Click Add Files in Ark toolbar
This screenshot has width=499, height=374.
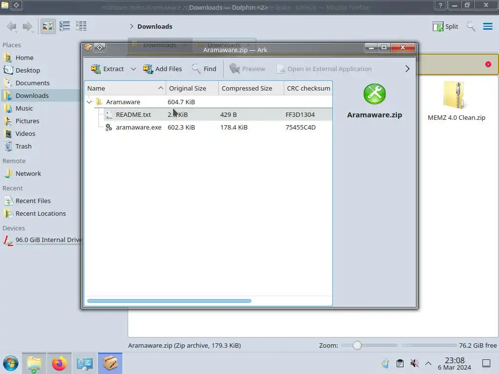tap(163, 69)
